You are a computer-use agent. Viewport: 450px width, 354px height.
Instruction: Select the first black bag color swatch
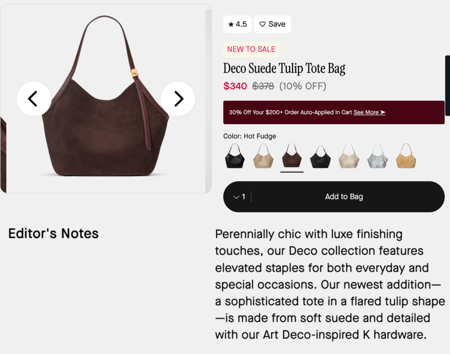pos(235,156)
